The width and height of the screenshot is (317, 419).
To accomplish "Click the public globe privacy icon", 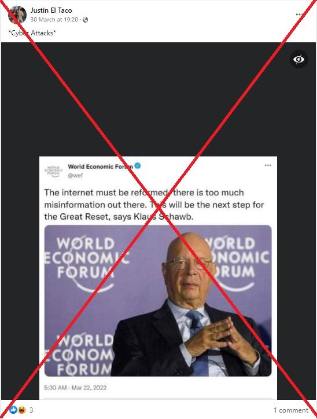I will [85, 20].
